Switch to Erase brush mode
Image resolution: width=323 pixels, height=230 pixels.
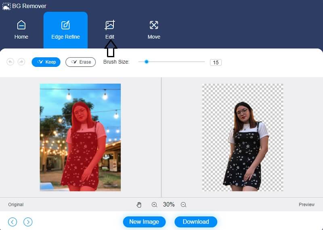pyautogui.click(x=80, y=62)
